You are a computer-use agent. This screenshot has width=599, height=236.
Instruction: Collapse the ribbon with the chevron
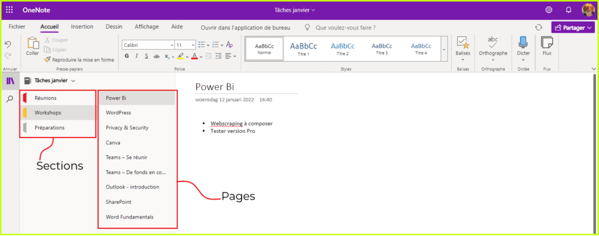coord(593,69)
